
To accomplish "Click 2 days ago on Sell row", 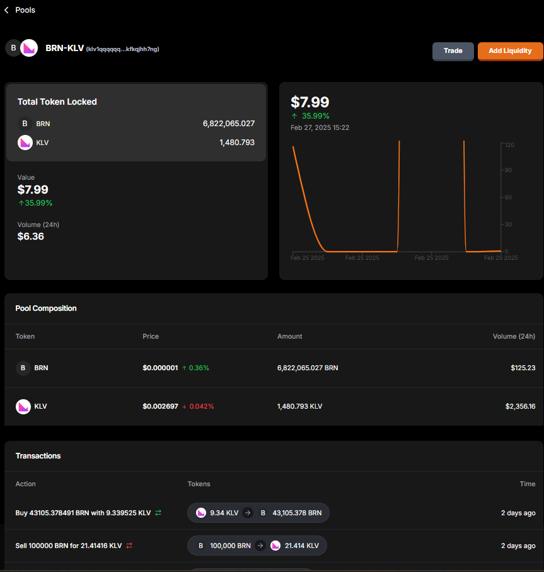I will 518,546.
